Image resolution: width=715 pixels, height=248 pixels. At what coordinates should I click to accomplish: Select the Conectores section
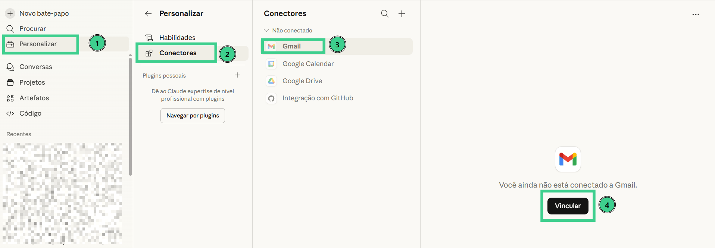tap(193, 53)
